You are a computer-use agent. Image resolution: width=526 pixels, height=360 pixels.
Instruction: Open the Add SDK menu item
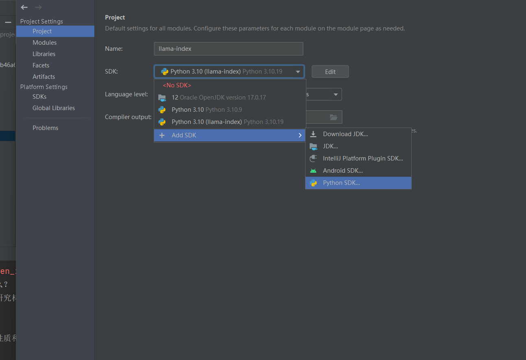click(x=230, y=135)
